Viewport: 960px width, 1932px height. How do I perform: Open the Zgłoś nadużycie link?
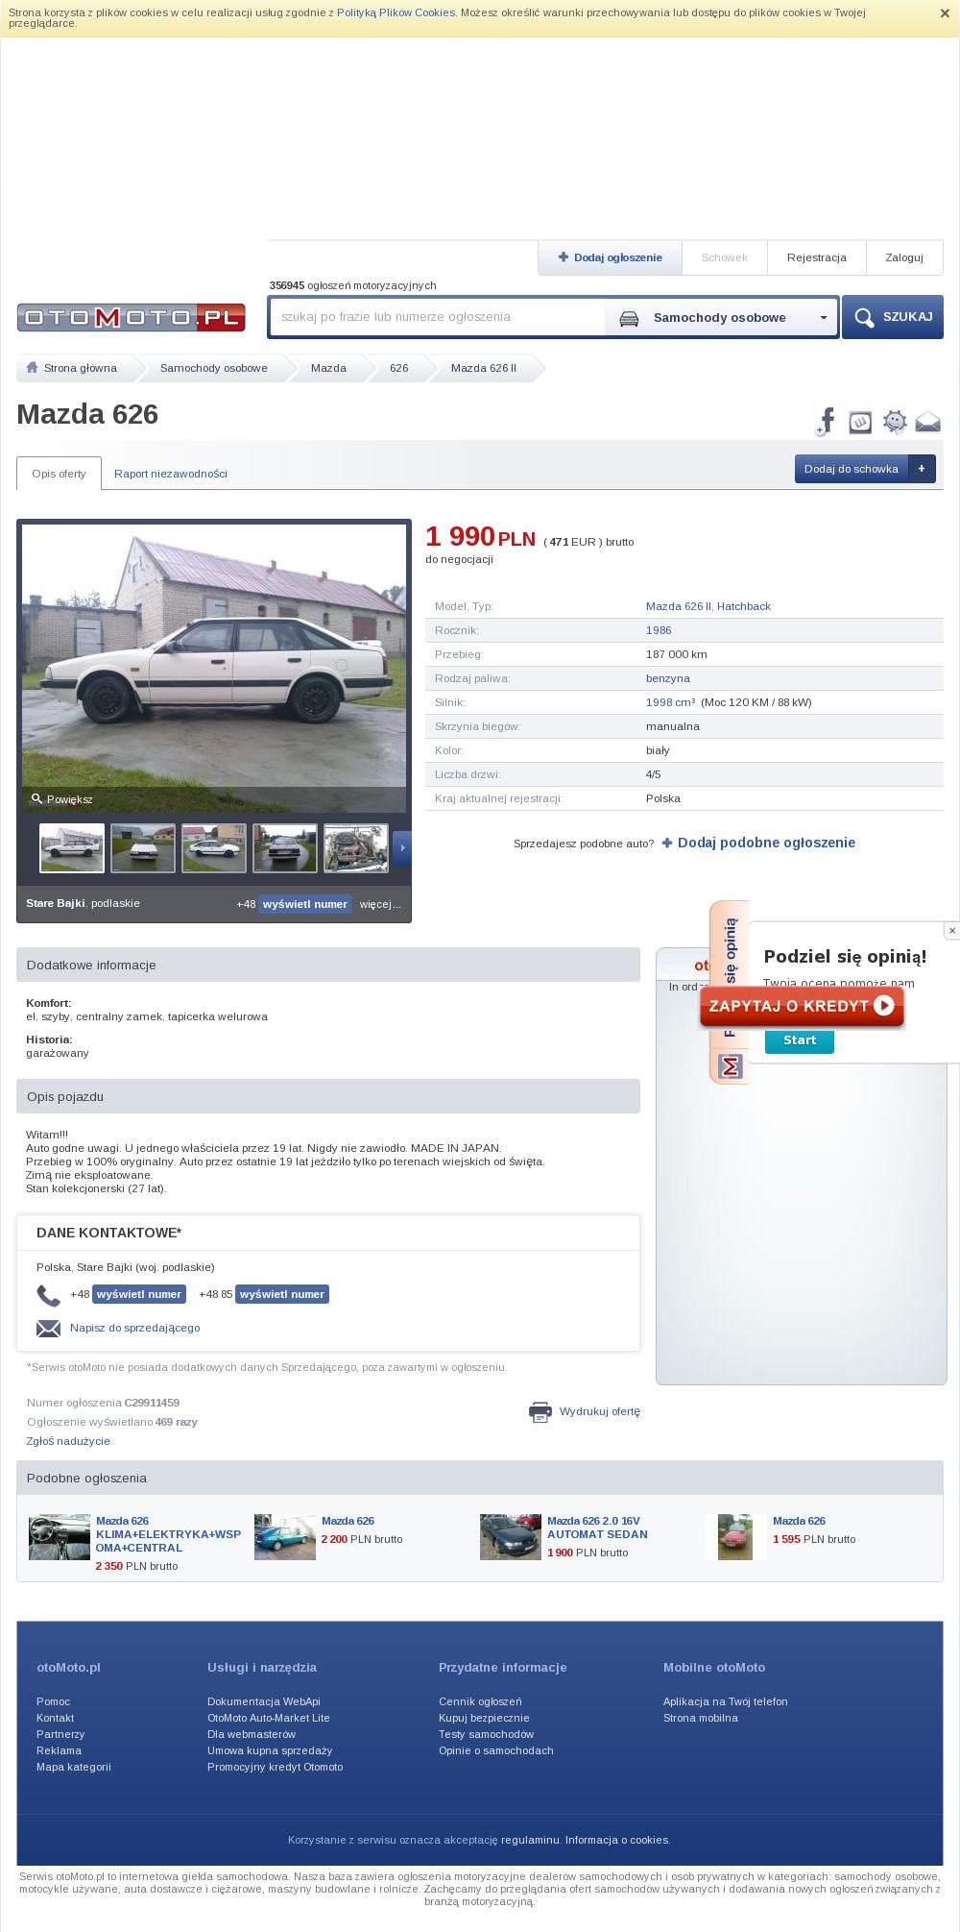[68, 1441]
